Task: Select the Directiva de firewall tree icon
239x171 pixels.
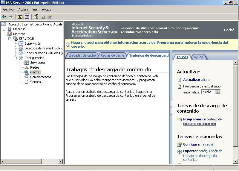Action: point(21,48)
